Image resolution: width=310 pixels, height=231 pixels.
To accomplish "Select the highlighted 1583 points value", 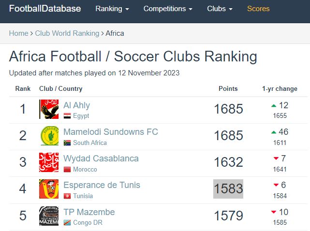I will click(x=228, y=189).
